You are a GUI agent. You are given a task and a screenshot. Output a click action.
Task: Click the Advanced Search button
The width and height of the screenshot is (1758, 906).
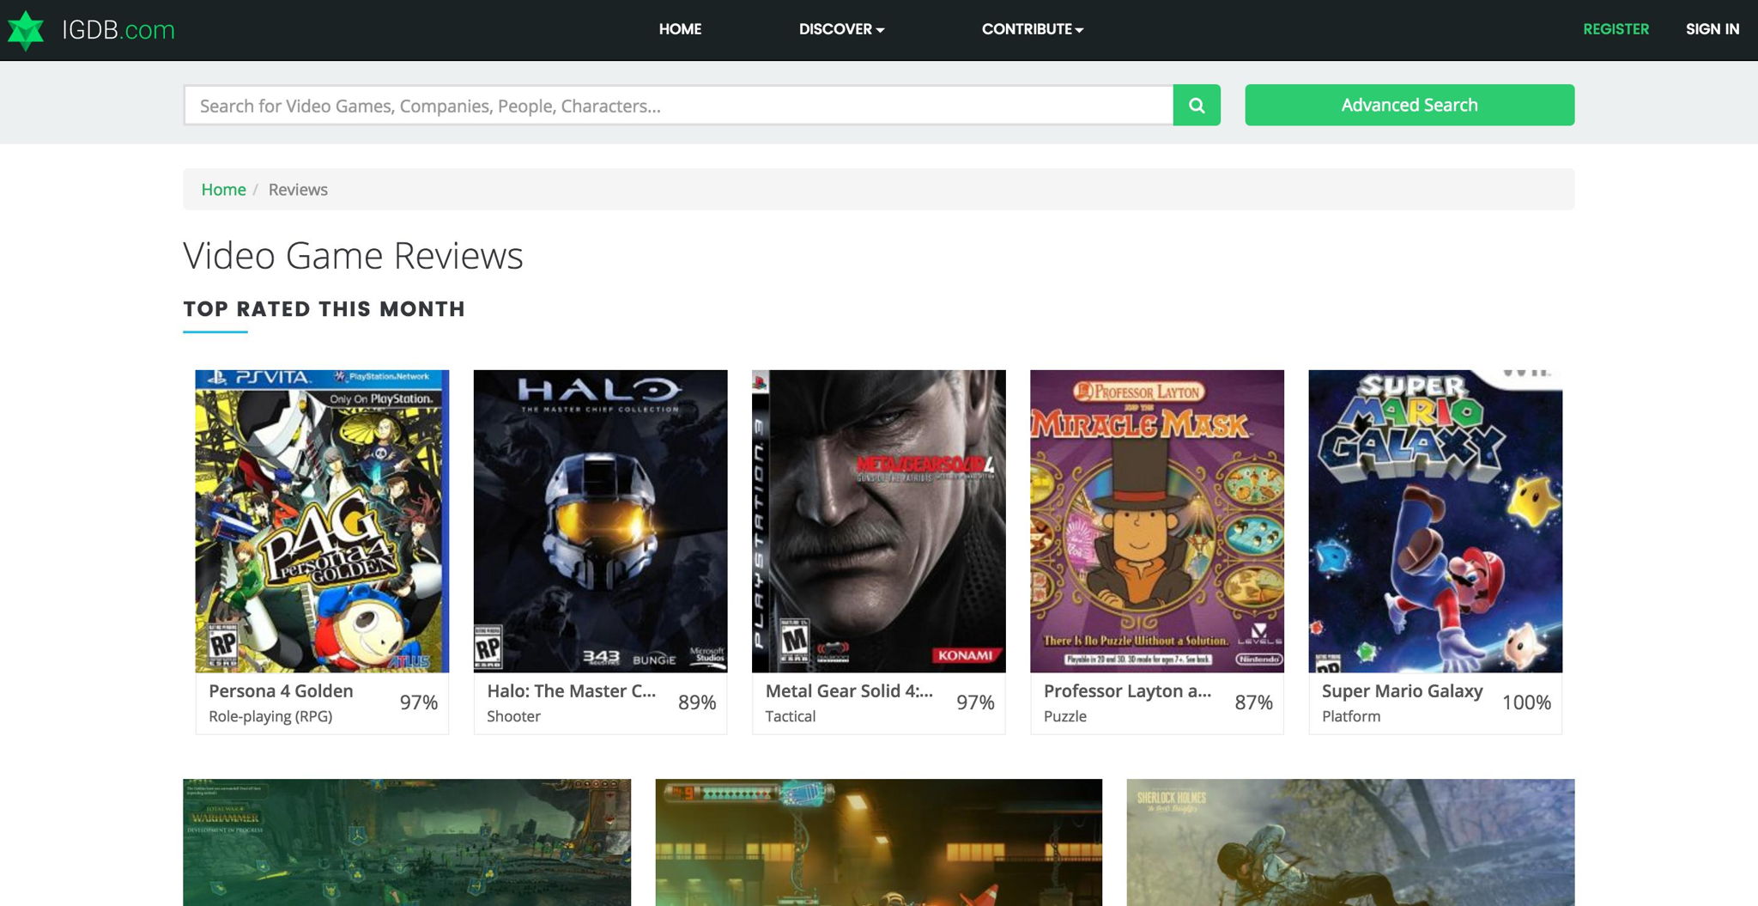[1409, 104]
